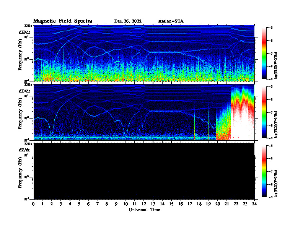Click the "-7" value on dH/dt color bar
The width and height of the screenshot is (303, 234).
271,54
